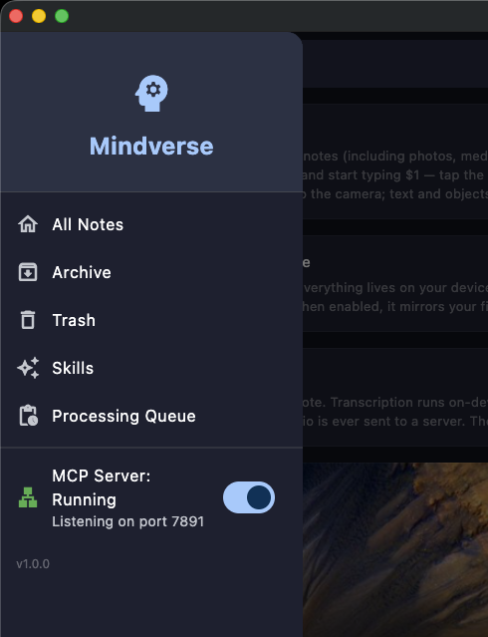488x637 pixels.
Task: Click the dimmed landscape image thumbnail
Action: point(395,549)
